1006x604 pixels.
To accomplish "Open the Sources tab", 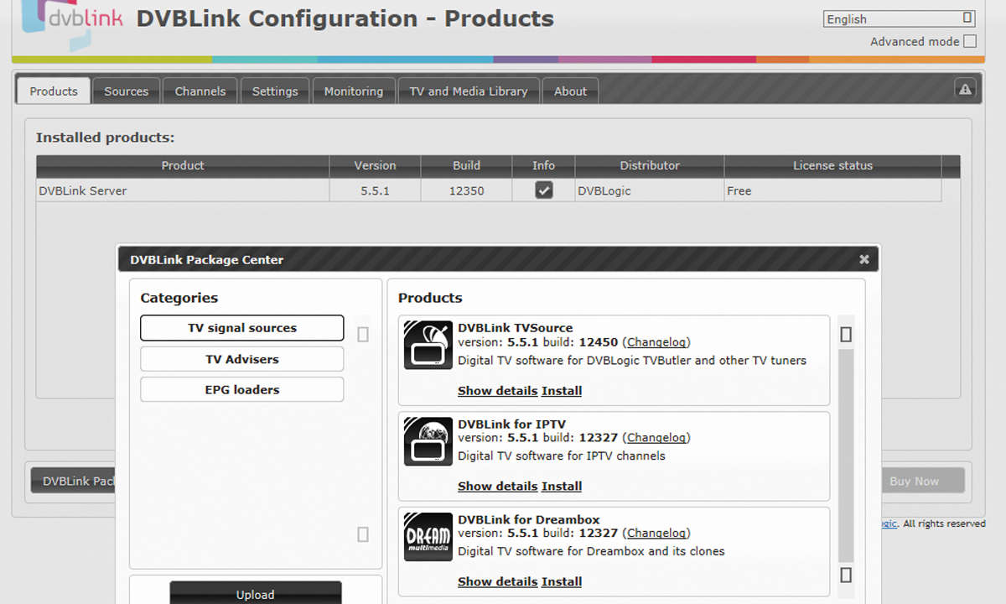I will pos(126,91).
